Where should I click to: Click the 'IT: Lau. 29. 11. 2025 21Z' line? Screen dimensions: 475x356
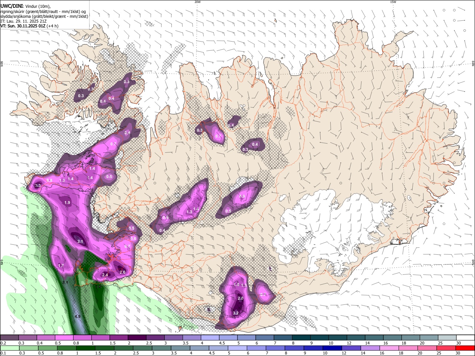[x=23, y=21]
